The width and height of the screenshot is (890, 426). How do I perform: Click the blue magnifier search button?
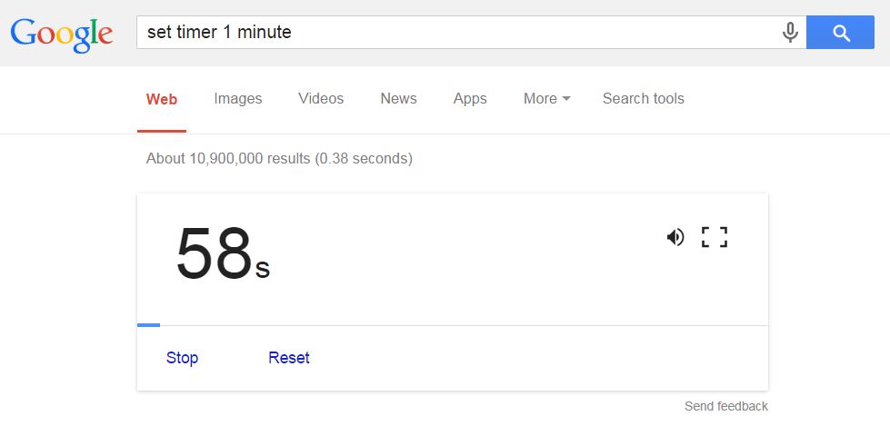(x=840, y=33)
